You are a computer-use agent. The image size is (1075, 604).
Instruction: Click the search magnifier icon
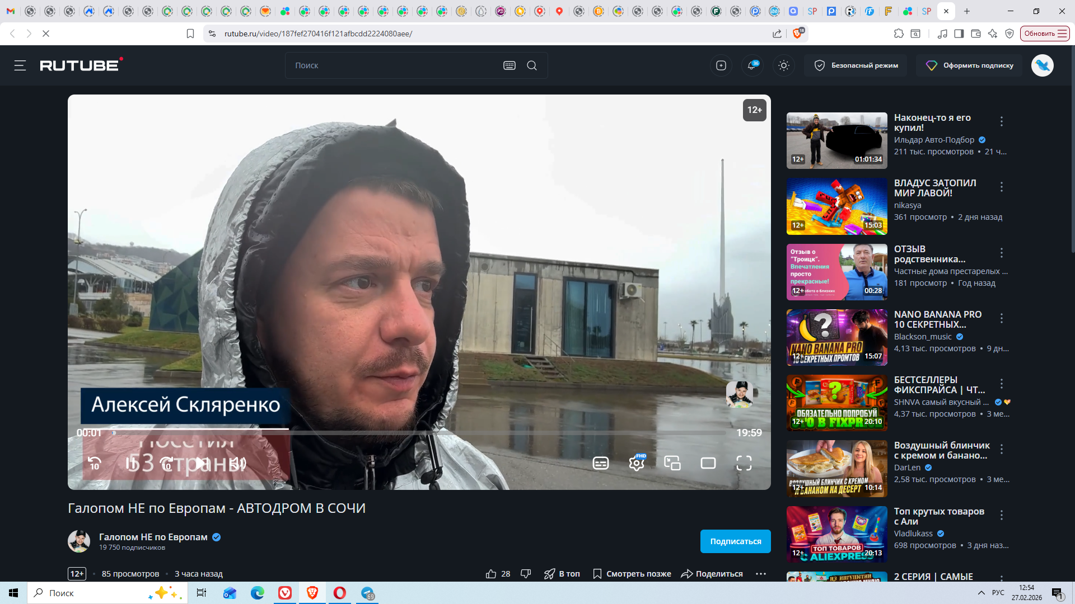click(x=532, y=65)
